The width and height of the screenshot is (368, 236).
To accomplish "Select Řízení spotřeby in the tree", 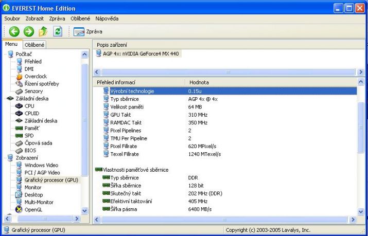I will coord(42,84).
